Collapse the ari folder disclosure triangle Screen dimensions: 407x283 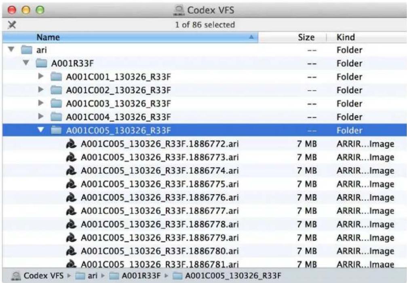tap(11, 49)
